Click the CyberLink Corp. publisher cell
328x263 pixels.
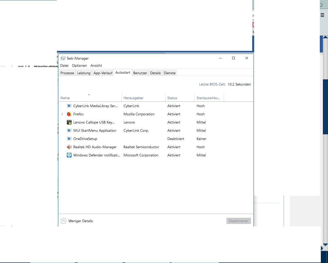(x=136, y=130)
